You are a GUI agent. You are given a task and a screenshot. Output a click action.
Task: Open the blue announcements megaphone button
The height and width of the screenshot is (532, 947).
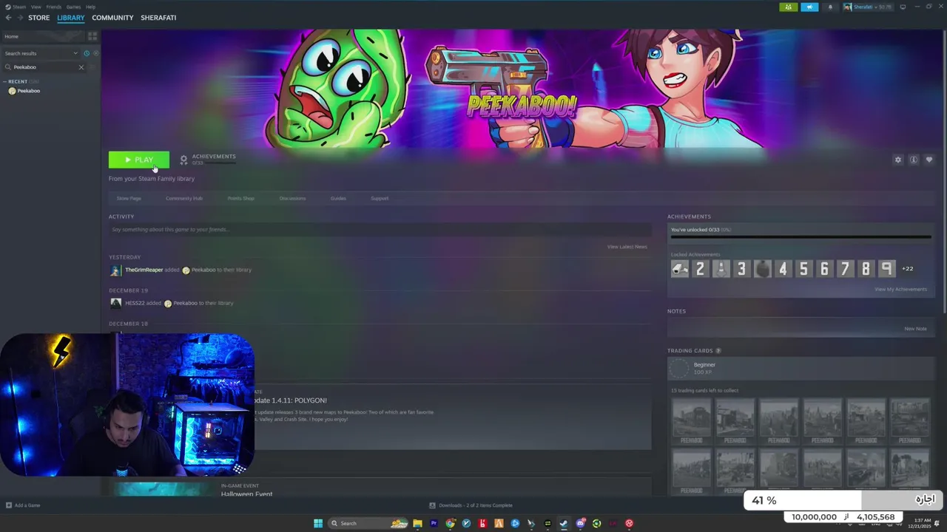point(809,7)
